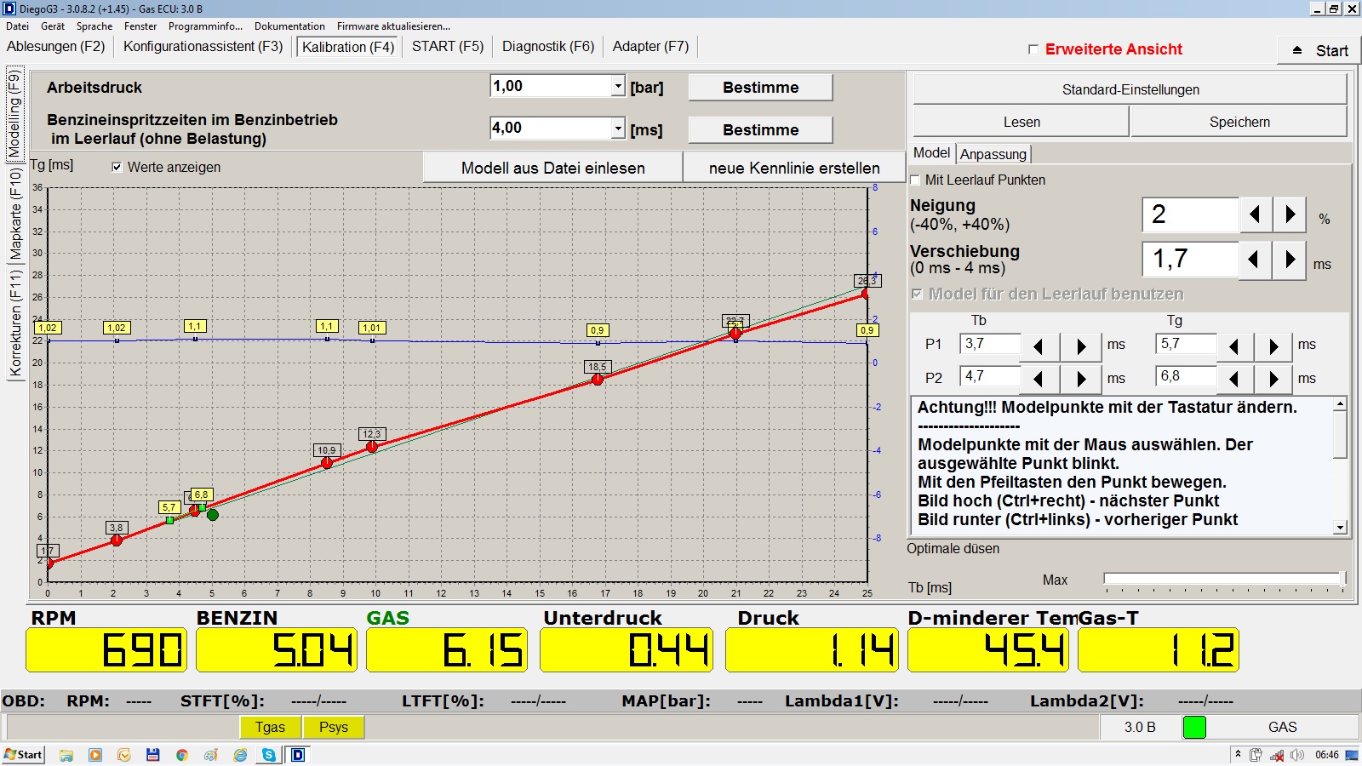1362x766 pixels.
Task: Click the power plug tray icon
Action: (1256, 755)
